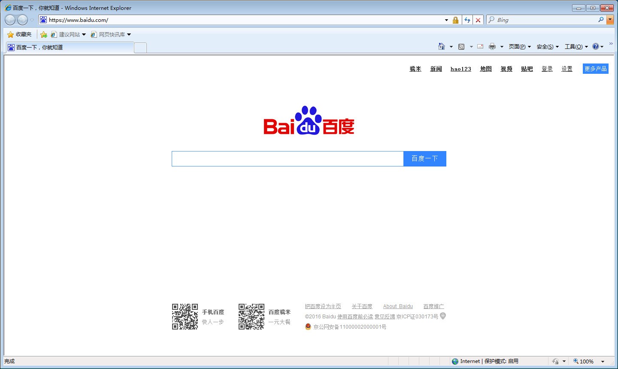The width and height of the screenshot is (618, 369).
Task: Click the Bing search box
Action: (x=545, y=20)
